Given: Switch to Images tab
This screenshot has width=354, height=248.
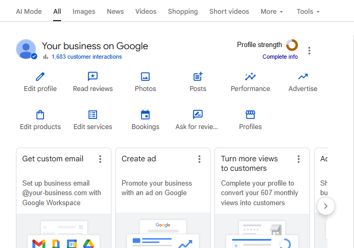Looking at the screenshot, I should (84, 12).
